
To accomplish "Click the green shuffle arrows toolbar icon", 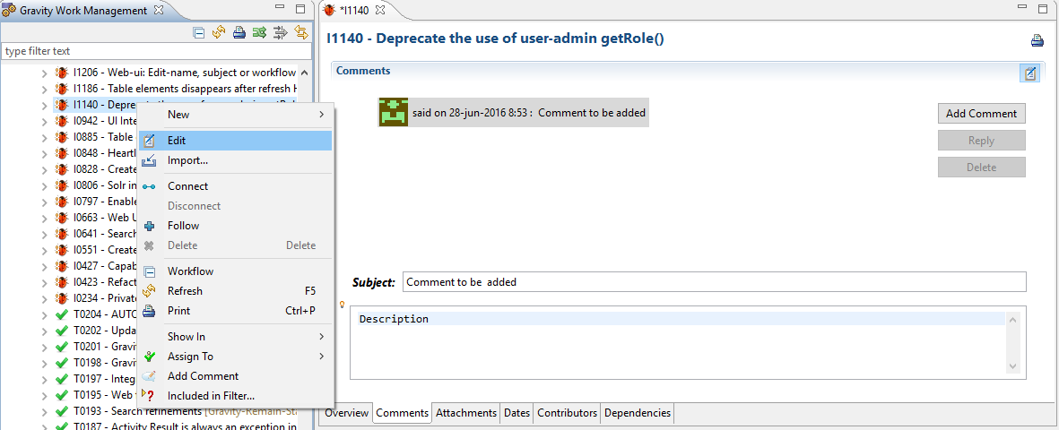I will pos(259,33).
